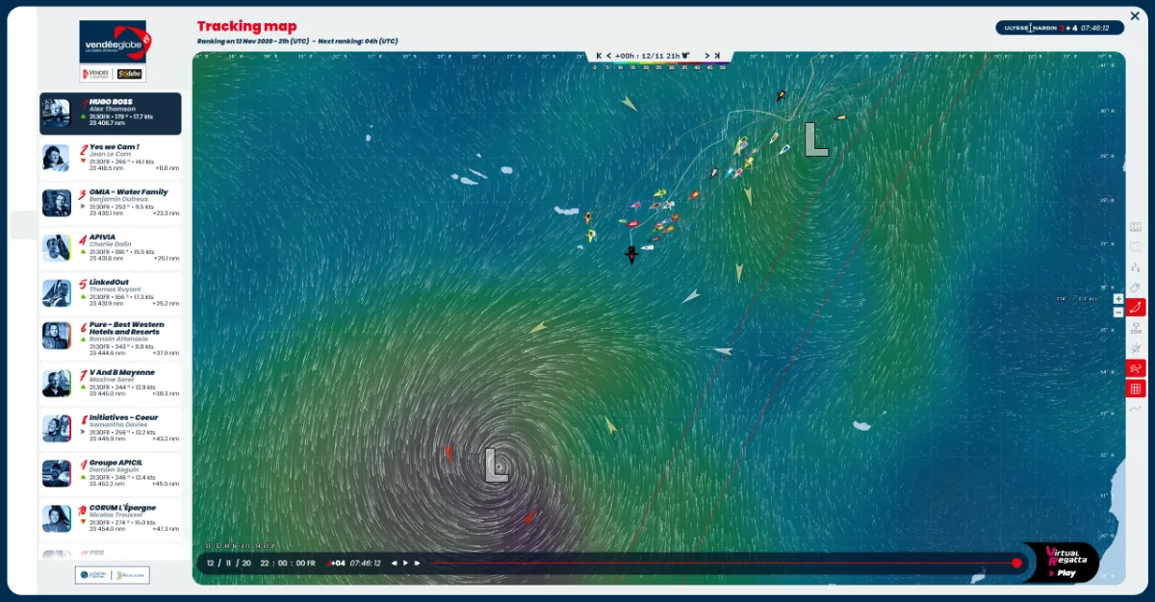The image size is (1155, 602).
Task: Show the rankings podium 2-1-3 icon
Action: (1136, 267)
